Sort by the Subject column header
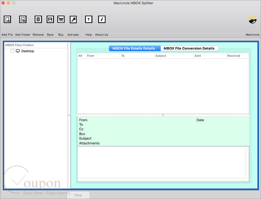The image size is (261, 199). click(x=174, y=56)
